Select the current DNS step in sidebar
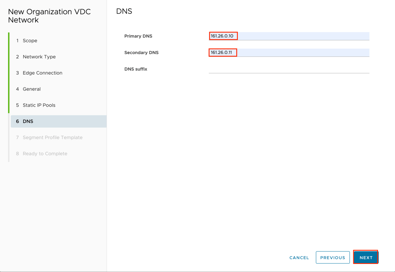 [28, 121]
